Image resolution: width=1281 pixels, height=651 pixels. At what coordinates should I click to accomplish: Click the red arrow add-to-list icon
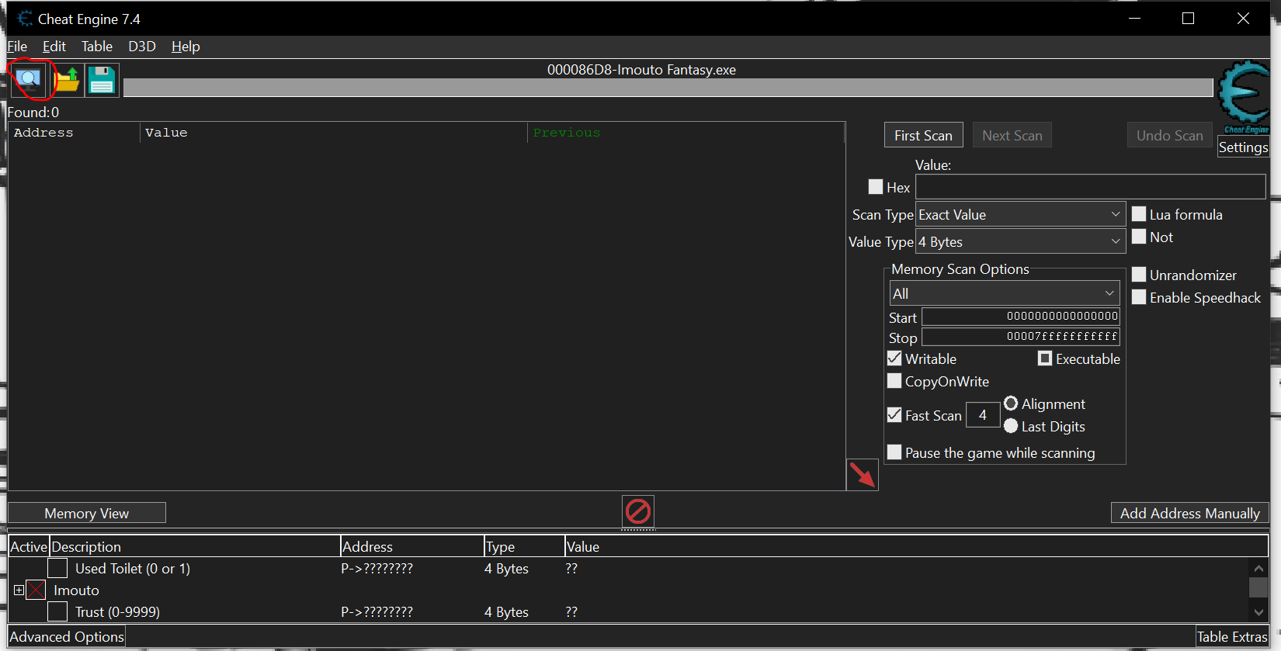point(862,474)
